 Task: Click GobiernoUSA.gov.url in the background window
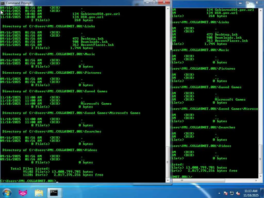(x=234, y=10)
